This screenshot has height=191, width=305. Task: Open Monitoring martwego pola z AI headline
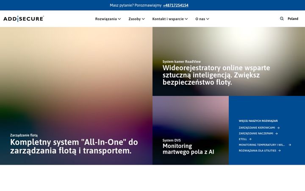pos(188,149)
